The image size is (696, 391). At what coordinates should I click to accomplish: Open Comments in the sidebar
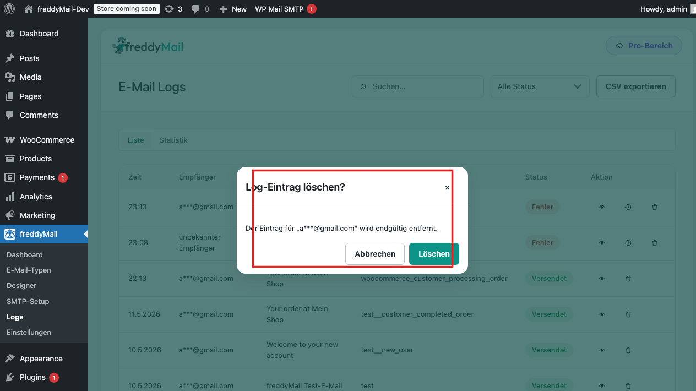click(44, 115)
